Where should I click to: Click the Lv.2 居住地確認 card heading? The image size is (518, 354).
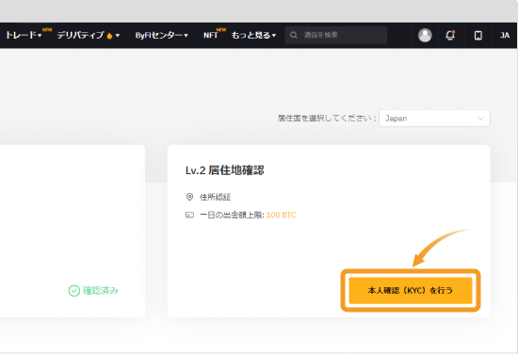click(225, 170)
